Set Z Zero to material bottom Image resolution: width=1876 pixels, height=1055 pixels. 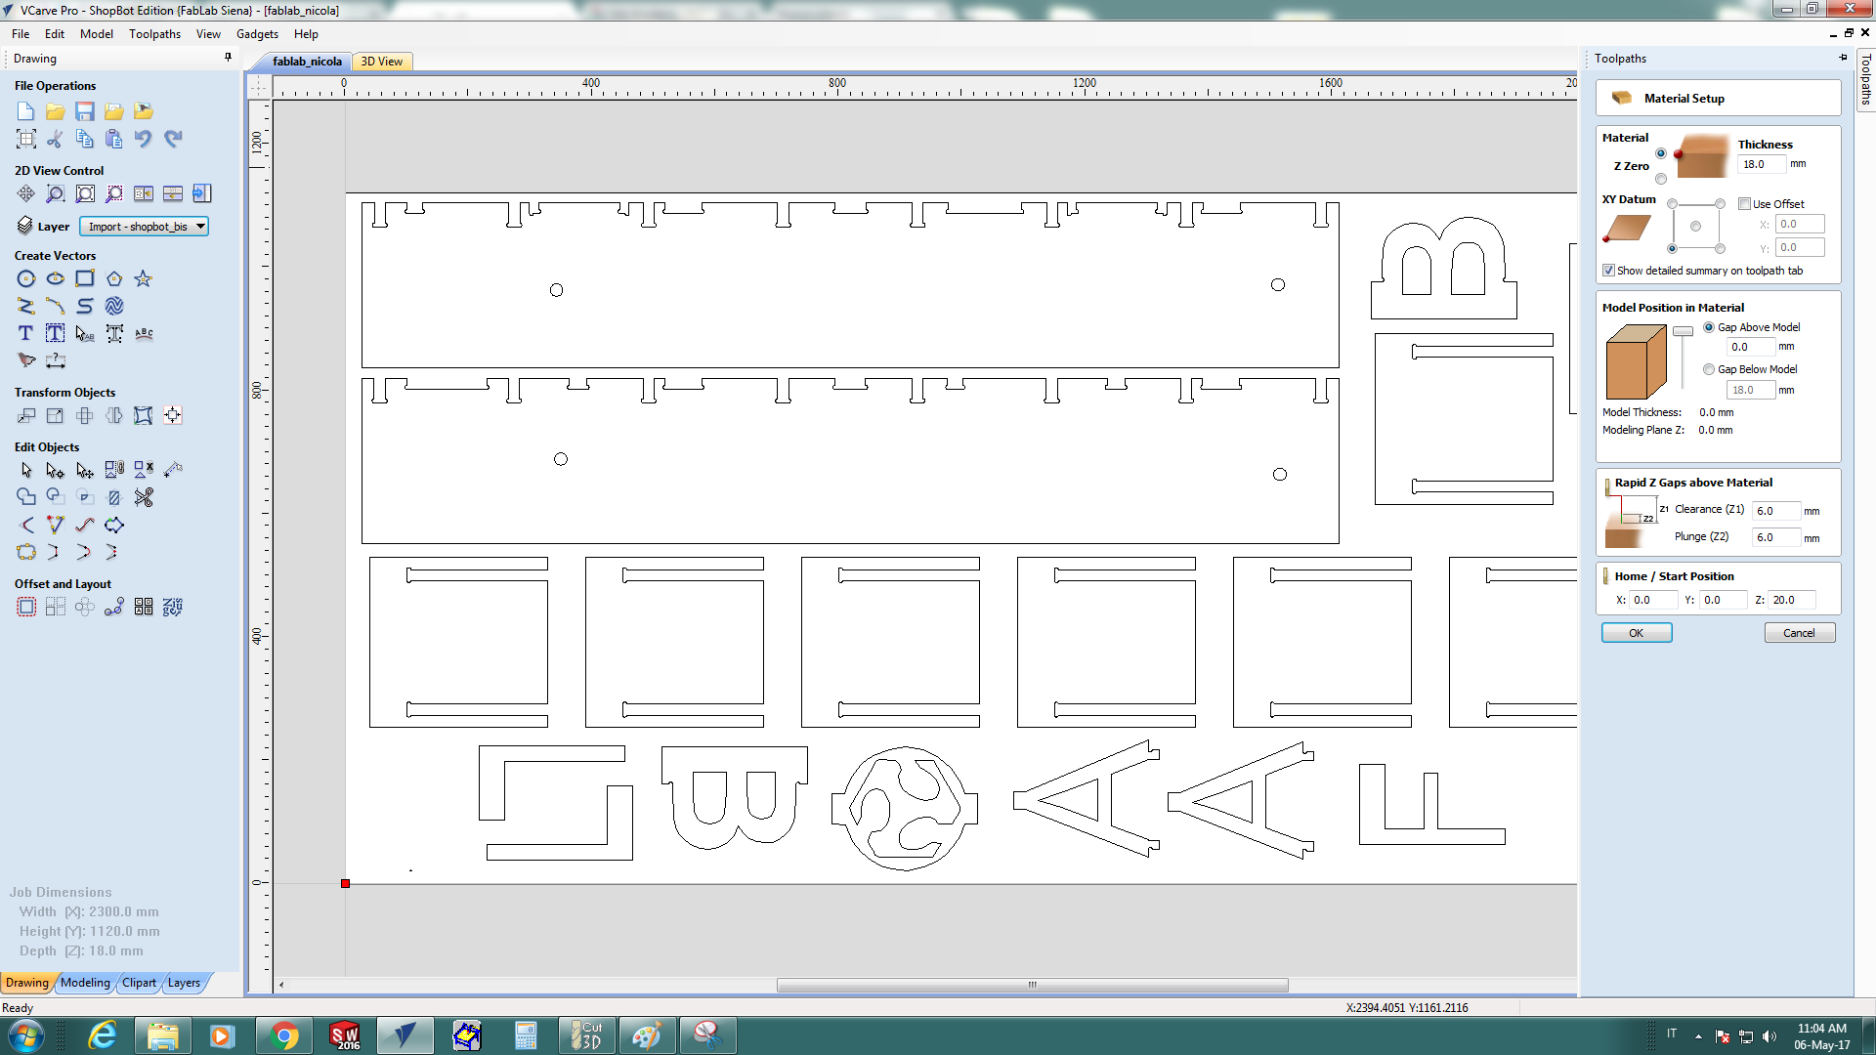1661,179
